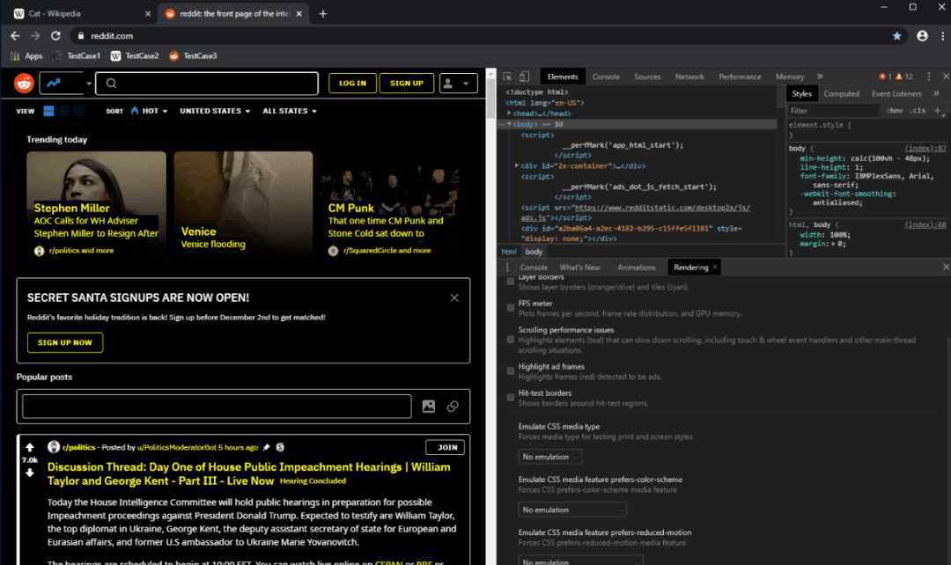Image resolution: width=951 pixels, height=565 pixels.
Task: Toggle the .cls element classes button
Action: [x=918, y=111]
